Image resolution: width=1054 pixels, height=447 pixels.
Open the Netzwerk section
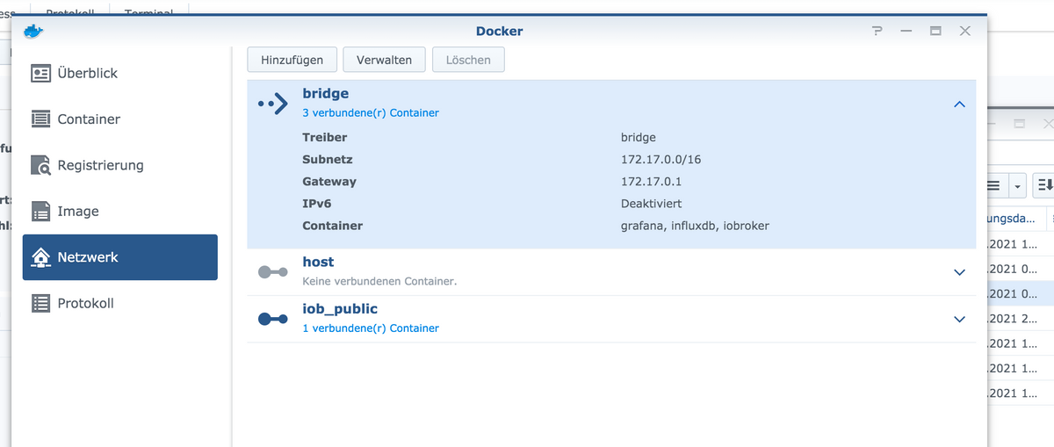coord(120,257)
